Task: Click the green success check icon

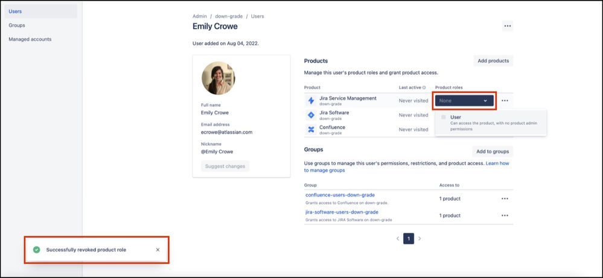Action: tap(37, 250)
